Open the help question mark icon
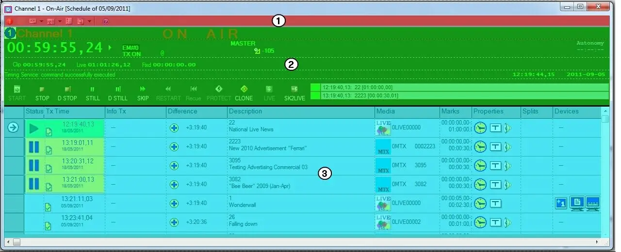Image resolution: width=621 pixels, height=252 pixels. click(106, 21)
